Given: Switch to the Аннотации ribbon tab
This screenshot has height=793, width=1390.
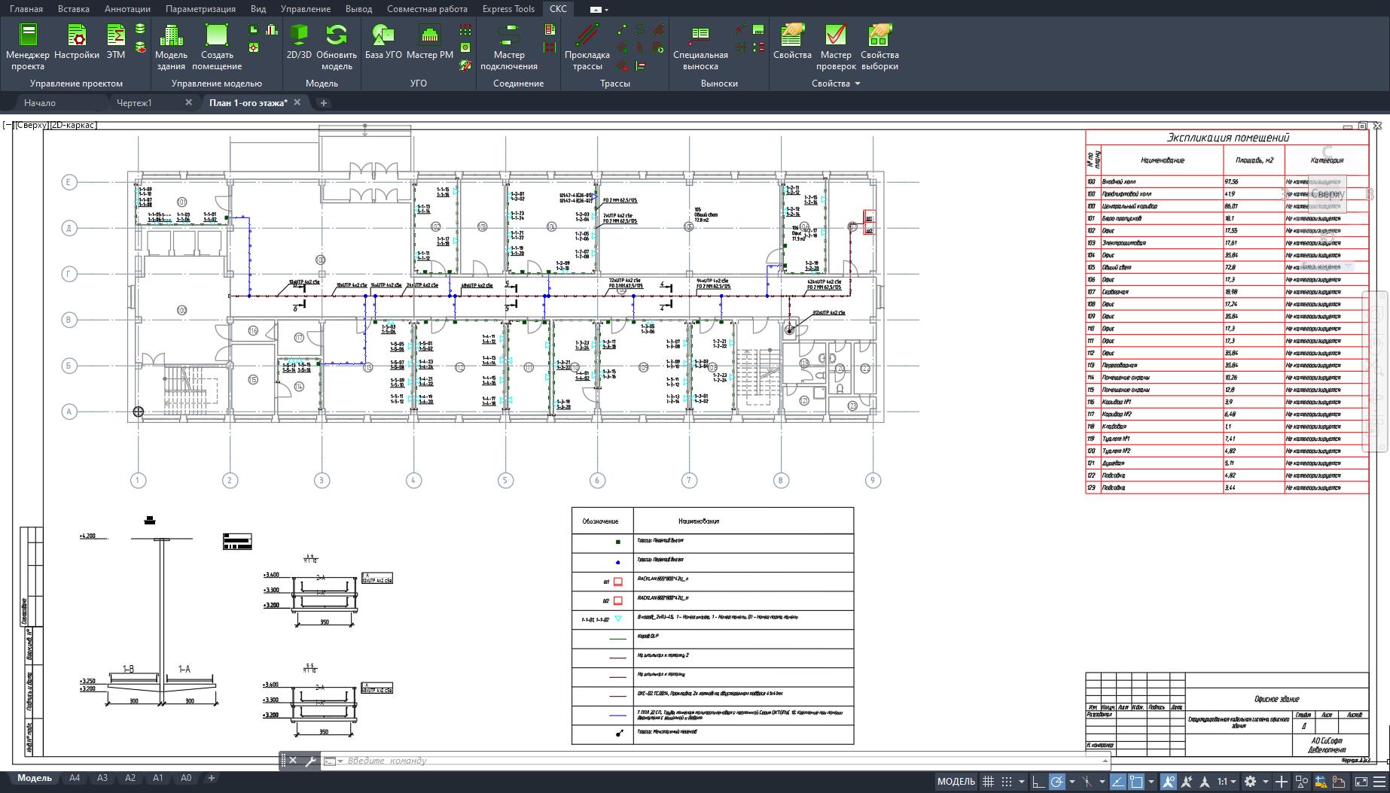Looking at the screenshot, I should click(127, 9).
